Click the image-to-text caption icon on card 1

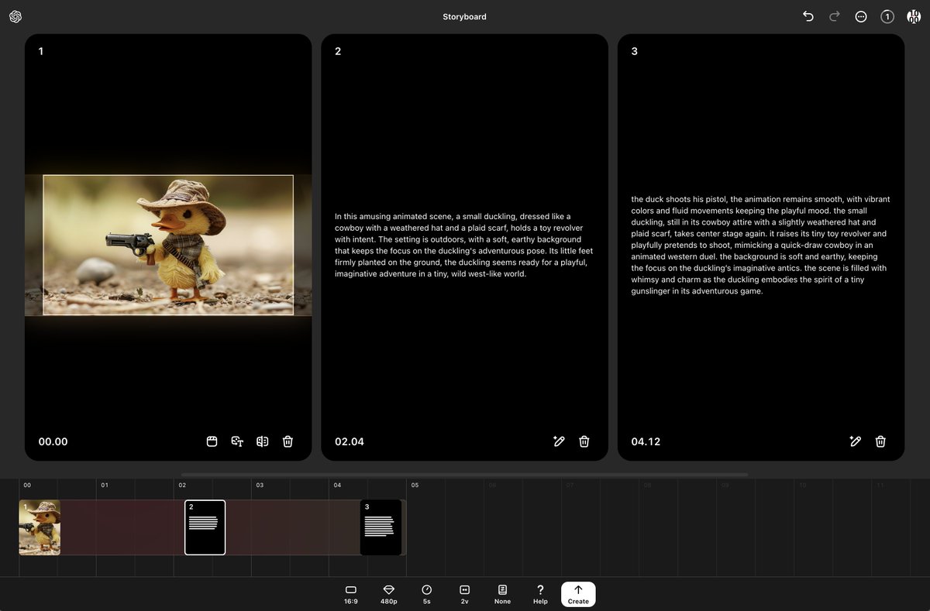[x=237, y=441]
